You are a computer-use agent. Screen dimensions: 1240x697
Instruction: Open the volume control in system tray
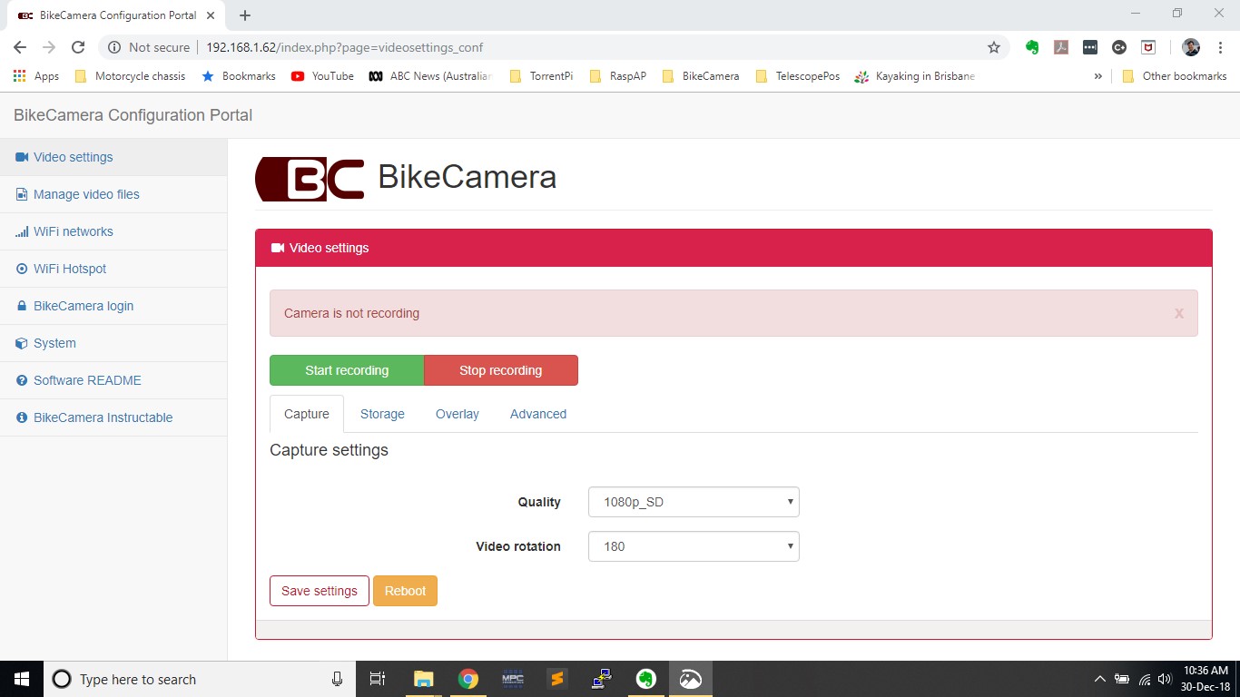(1165, 679)
